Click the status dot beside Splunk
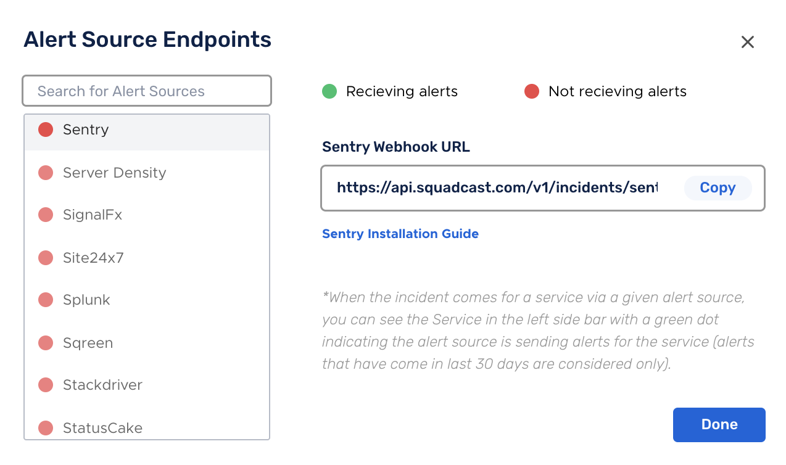The image size is (786, 465). point(46,300)
